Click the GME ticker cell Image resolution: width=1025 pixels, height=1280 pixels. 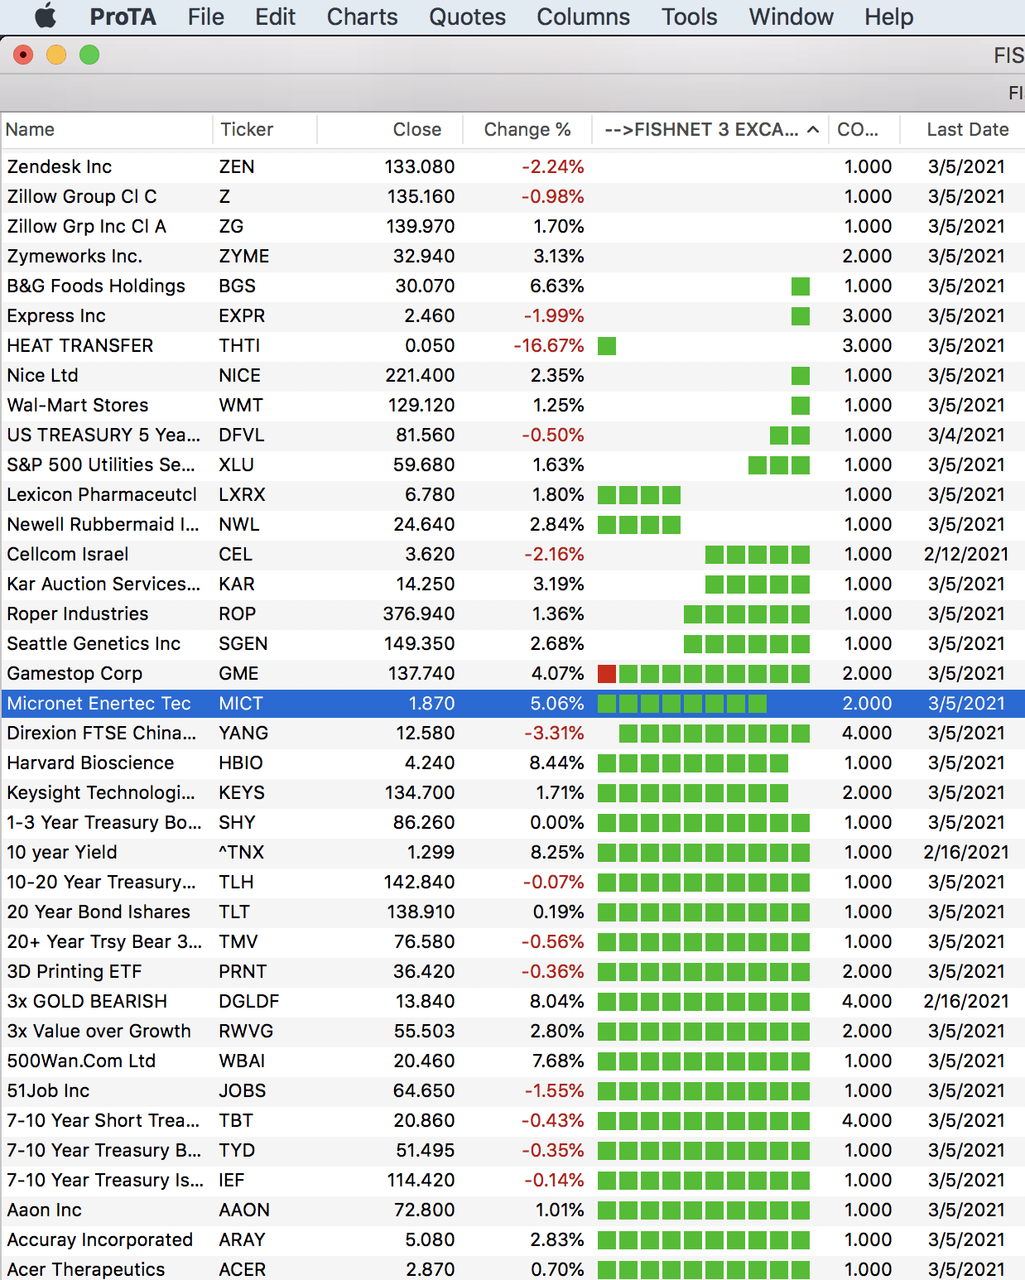(238, 673)
